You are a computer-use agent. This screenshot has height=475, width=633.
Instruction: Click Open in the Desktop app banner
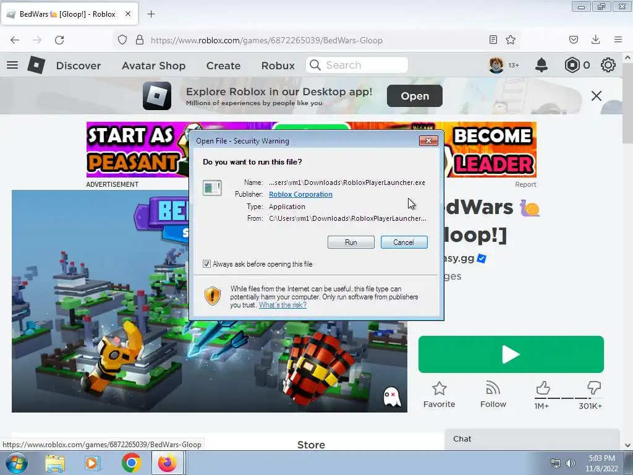[x=415, y=96]
